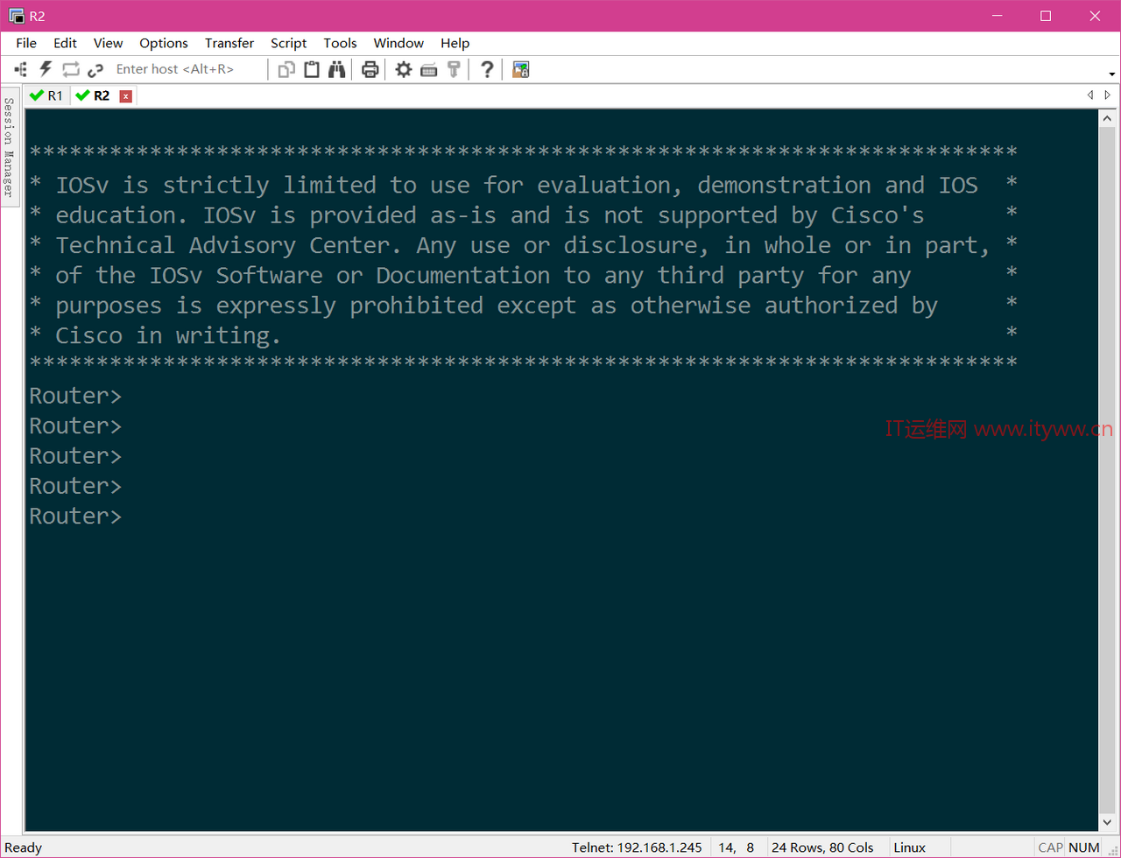Screen dimensions: 1121x858
Task: Open the Transfer menu
Action: point(229,43)
